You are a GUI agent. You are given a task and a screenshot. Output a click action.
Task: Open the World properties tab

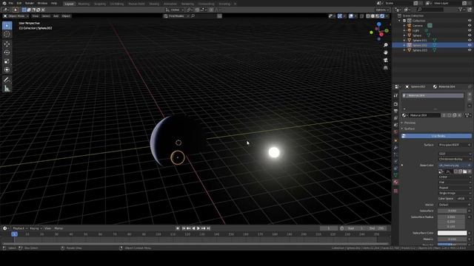click(395, 132)
